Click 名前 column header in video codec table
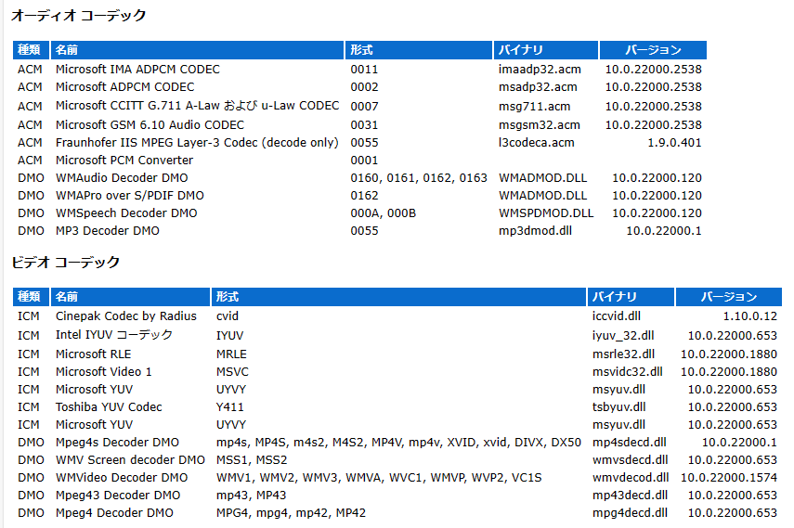794x528 pixels. pyautogui.click(x=67, y=297)
